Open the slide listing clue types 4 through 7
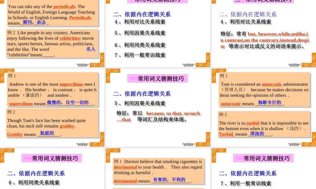 (x=158, y=33)
